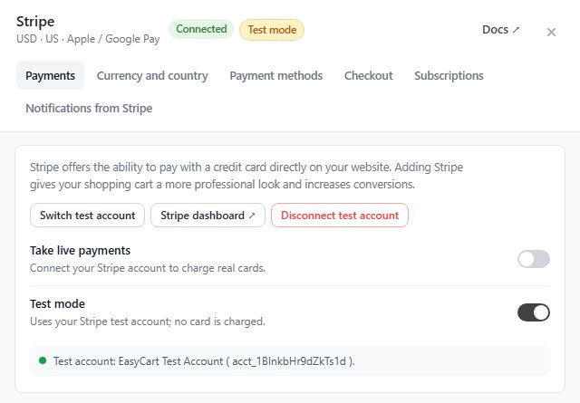Image resolution: width=580 pixels, height=403 pixels.
Task: View Notifications from Stripe tab
Action: (89, 109)
